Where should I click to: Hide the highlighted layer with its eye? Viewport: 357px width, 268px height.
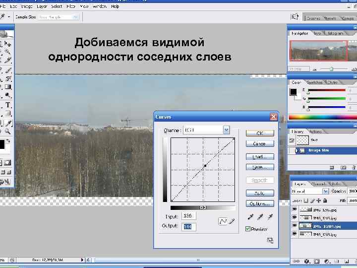coord(295,226)
